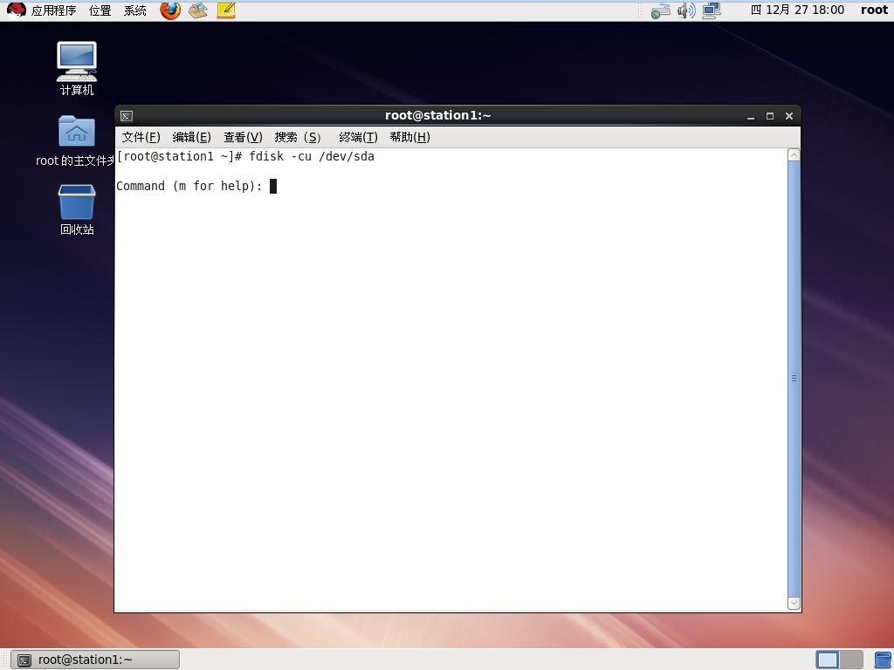Open the 终端(T) menu in the terminal
Image resolution: width=894 pixels, height=670 pixels.
point(358,137)
